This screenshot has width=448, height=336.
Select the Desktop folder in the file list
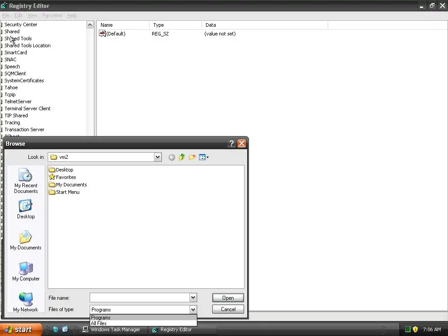[x=61, y=170]
